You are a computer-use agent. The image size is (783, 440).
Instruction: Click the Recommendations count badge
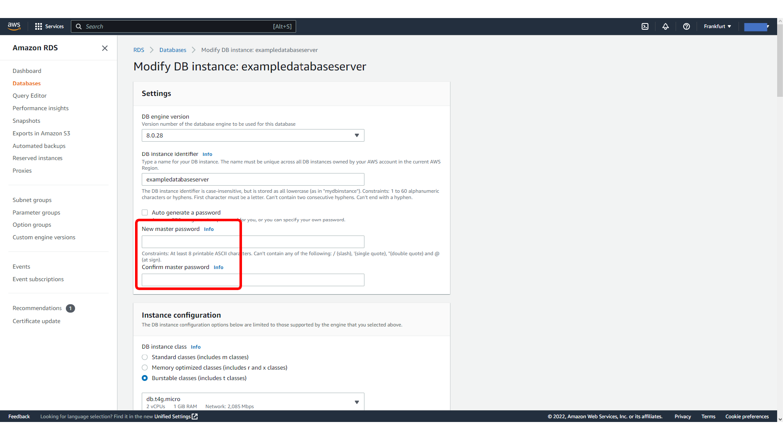[70, 308]
